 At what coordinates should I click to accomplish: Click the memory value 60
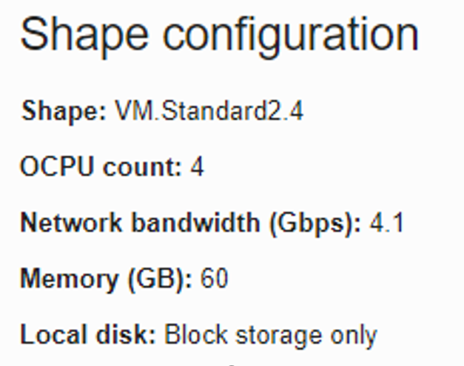click(214, 279)
